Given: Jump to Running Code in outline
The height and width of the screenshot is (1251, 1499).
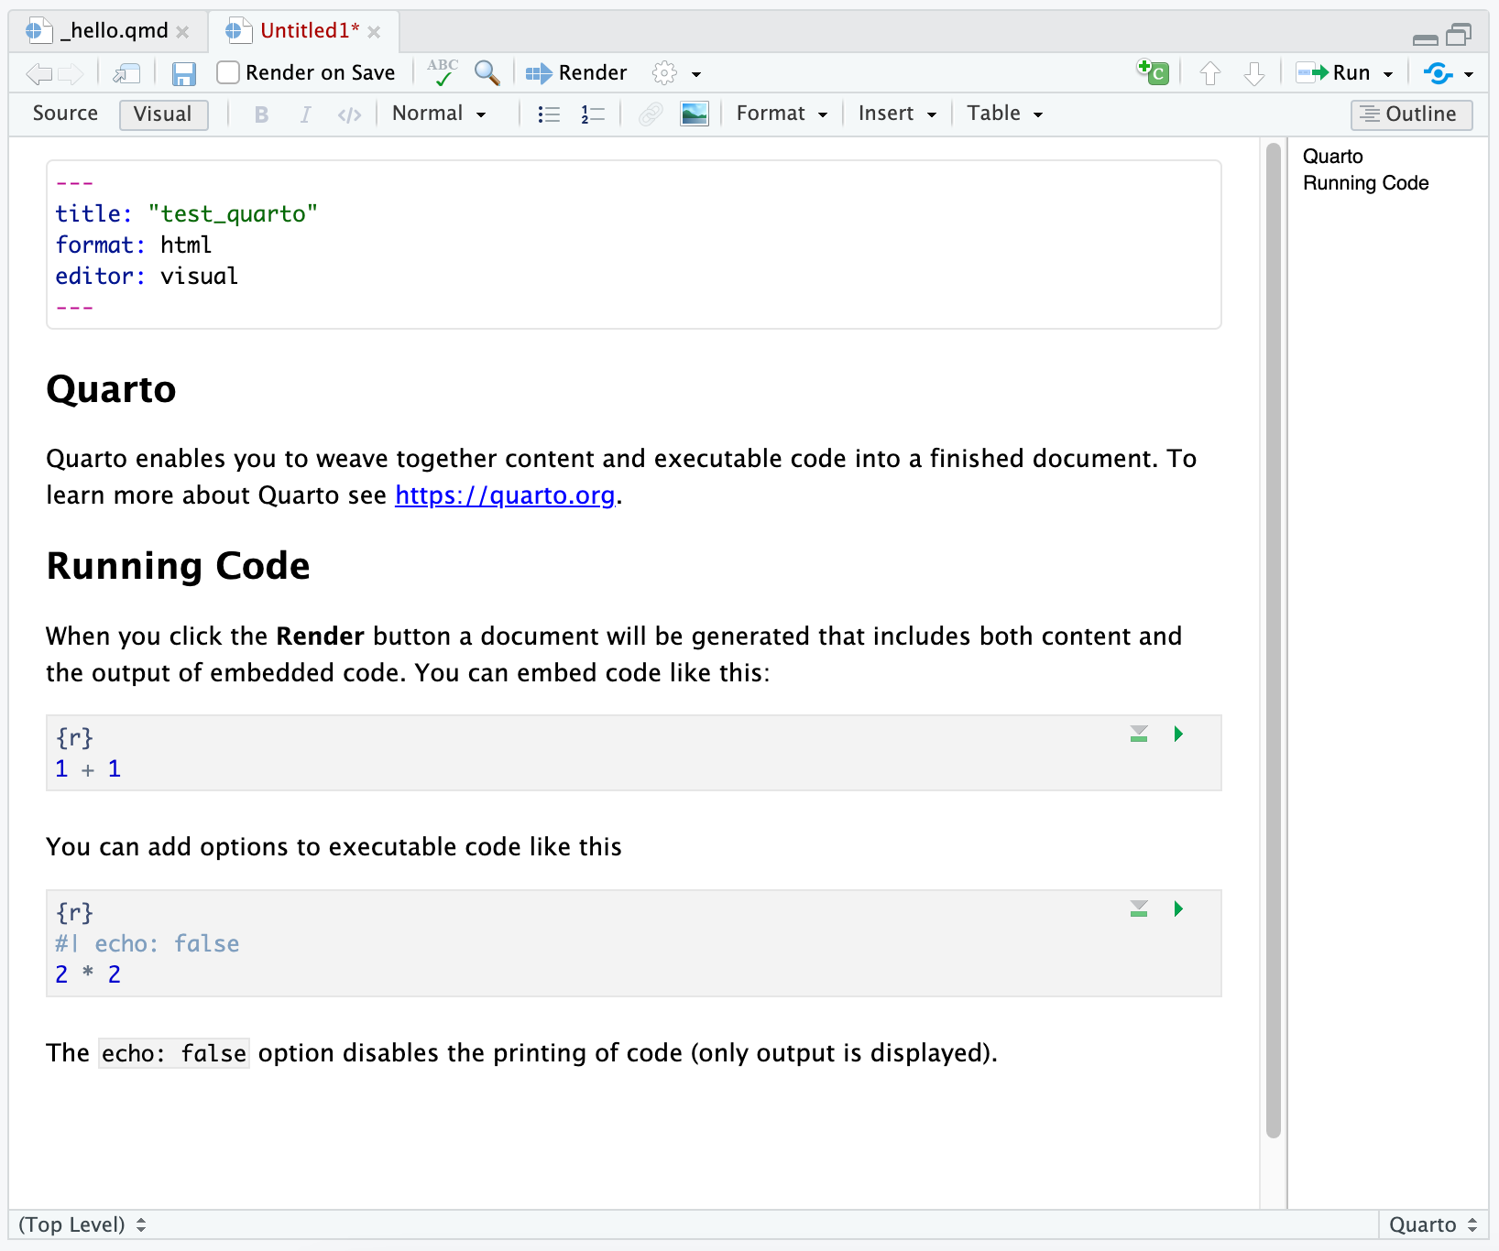Looking at the screenshot, I should point(1365,183).
